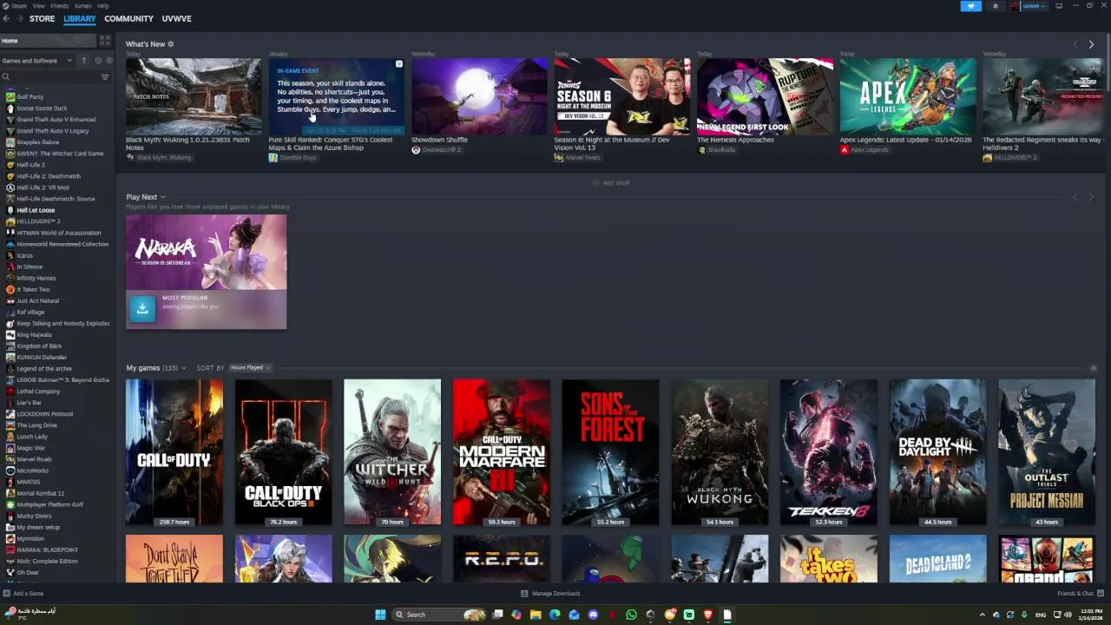Toggle the ready-to-play filter icon

click(108, 61)
